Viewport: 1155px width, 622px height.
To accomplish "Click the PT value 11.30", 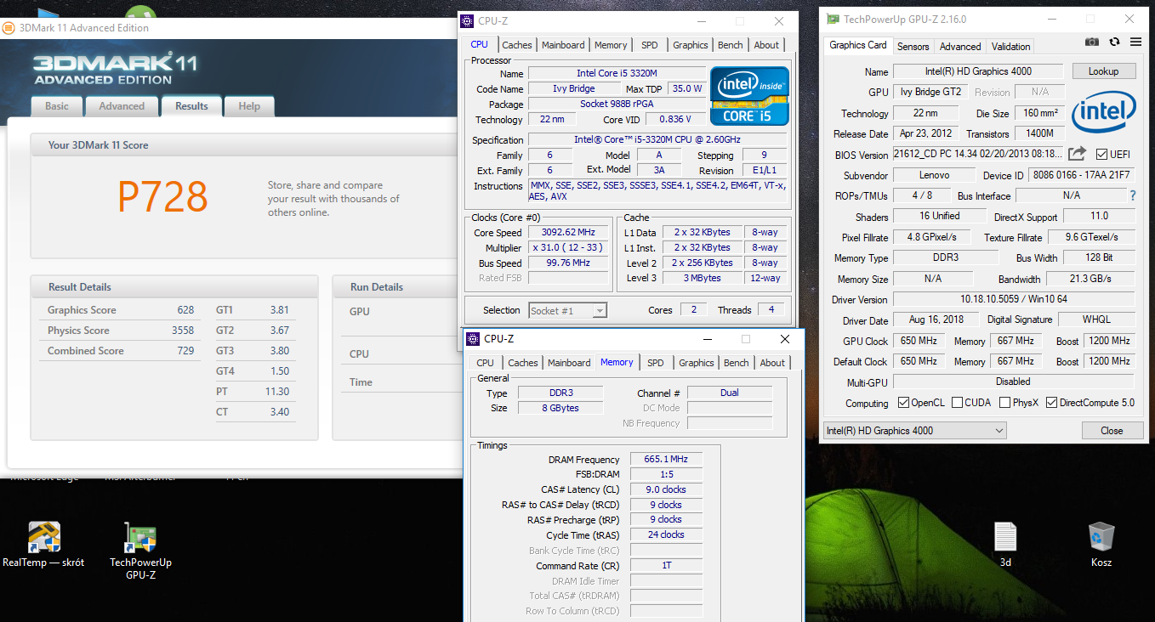I will pos(277,392).
